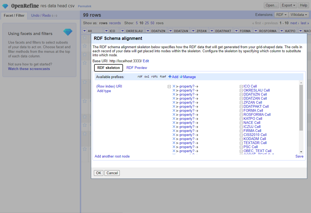
Task: Click Add type under root node
Action: click(104, 91)
